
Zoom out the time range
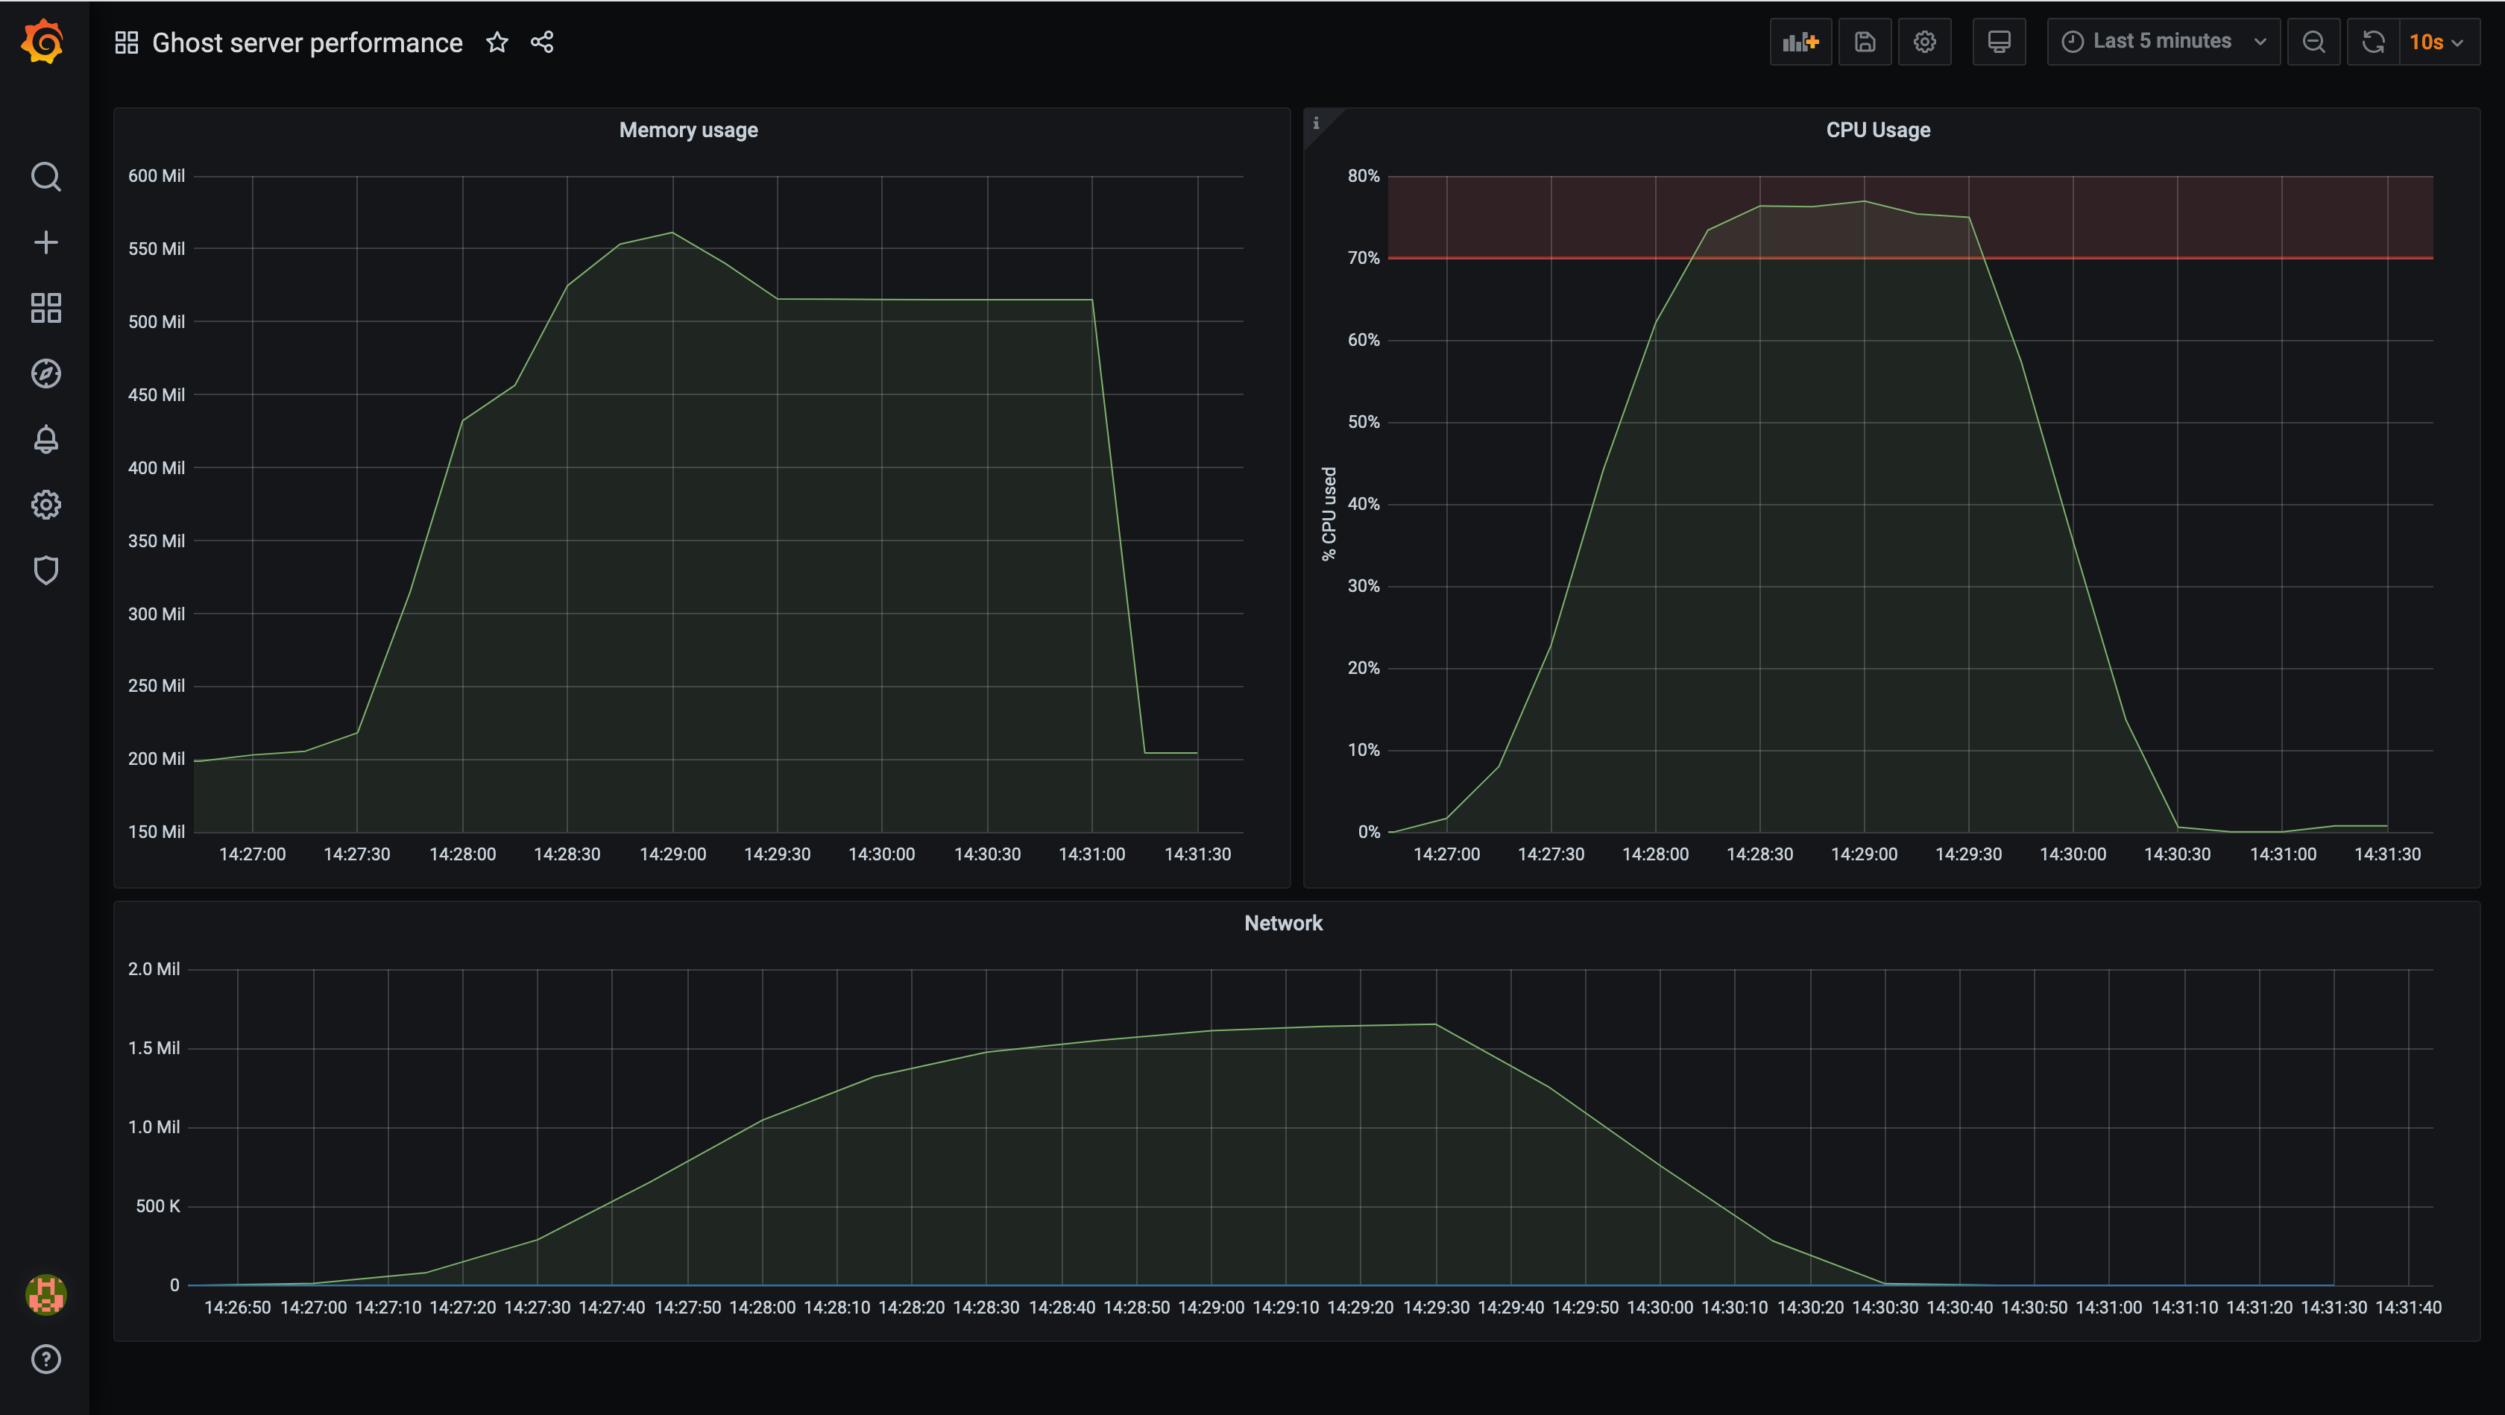point(2313,42)
